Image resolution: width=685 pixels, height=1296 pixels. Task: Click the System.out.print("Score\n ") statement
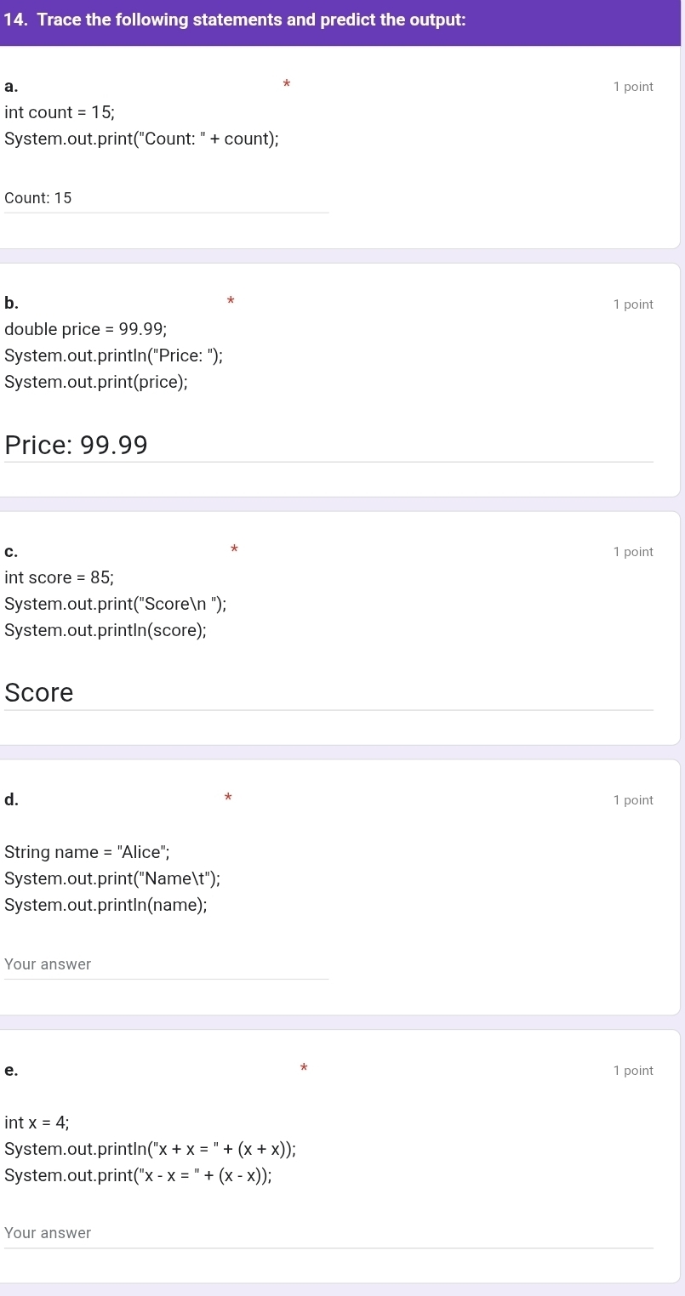115,605
